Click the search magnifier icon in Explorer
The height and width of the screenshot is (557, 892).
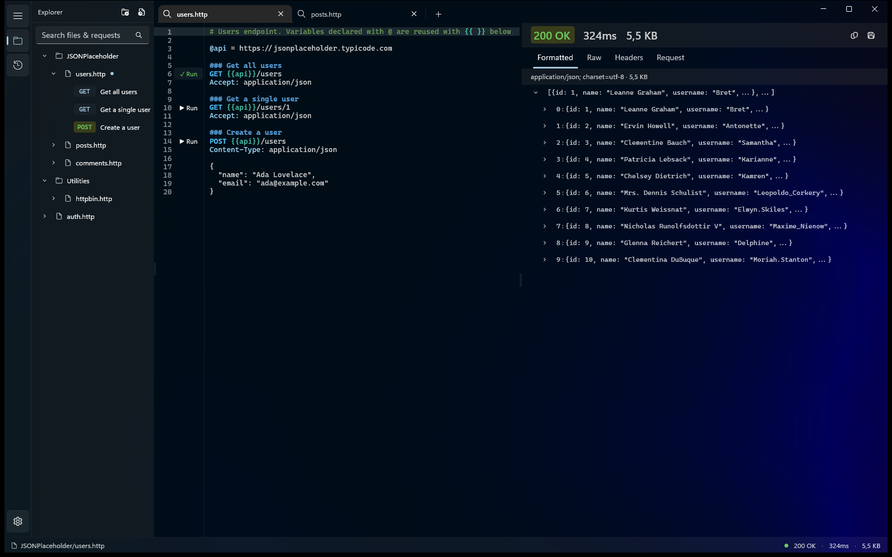(x=139, y=35)
